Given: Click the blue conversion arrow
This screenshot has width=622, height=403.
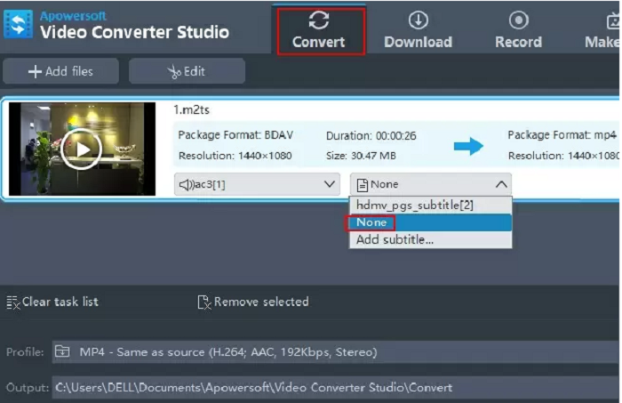Looking at the screenshot, I should (468, 146).
